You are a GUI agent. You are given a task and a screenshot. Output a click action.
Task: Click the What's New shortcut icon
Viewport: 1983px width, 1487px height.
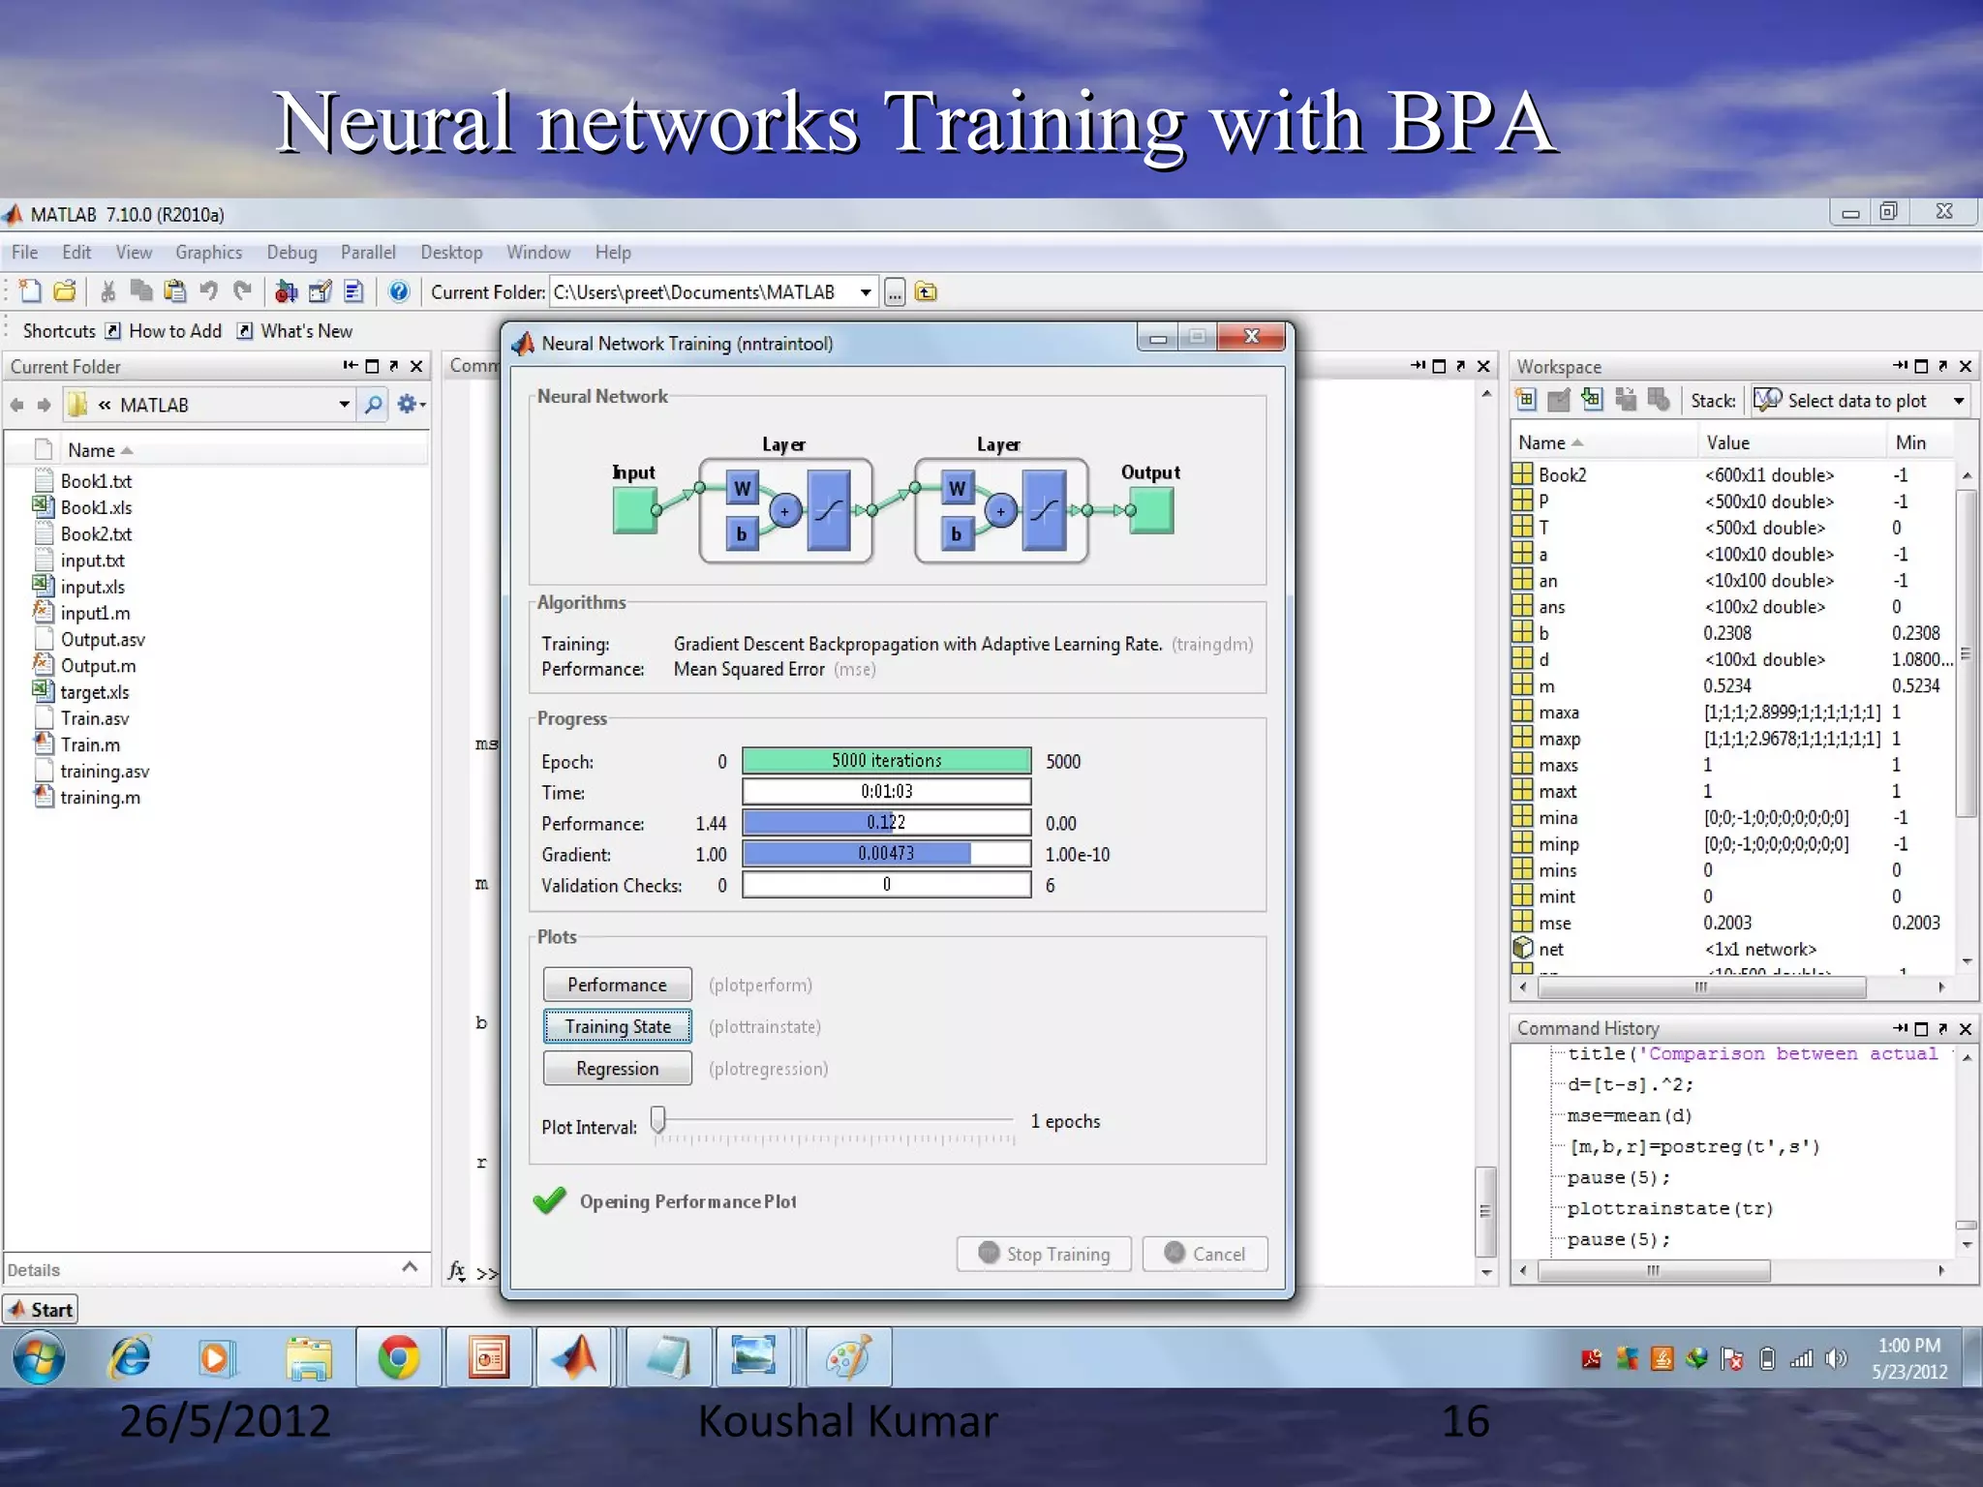tap(245, 331)
